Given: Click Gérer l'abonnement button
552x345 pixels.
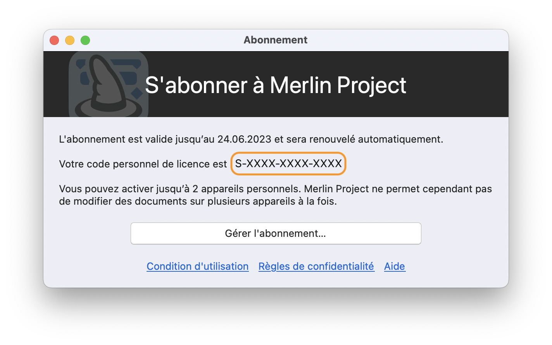Looking at the screenshot, I should pos(276,233).
